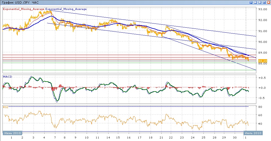Select the red Exponential_Moving_Average legend label
Screen dimensions: 271x141
(x=24, y=9)
